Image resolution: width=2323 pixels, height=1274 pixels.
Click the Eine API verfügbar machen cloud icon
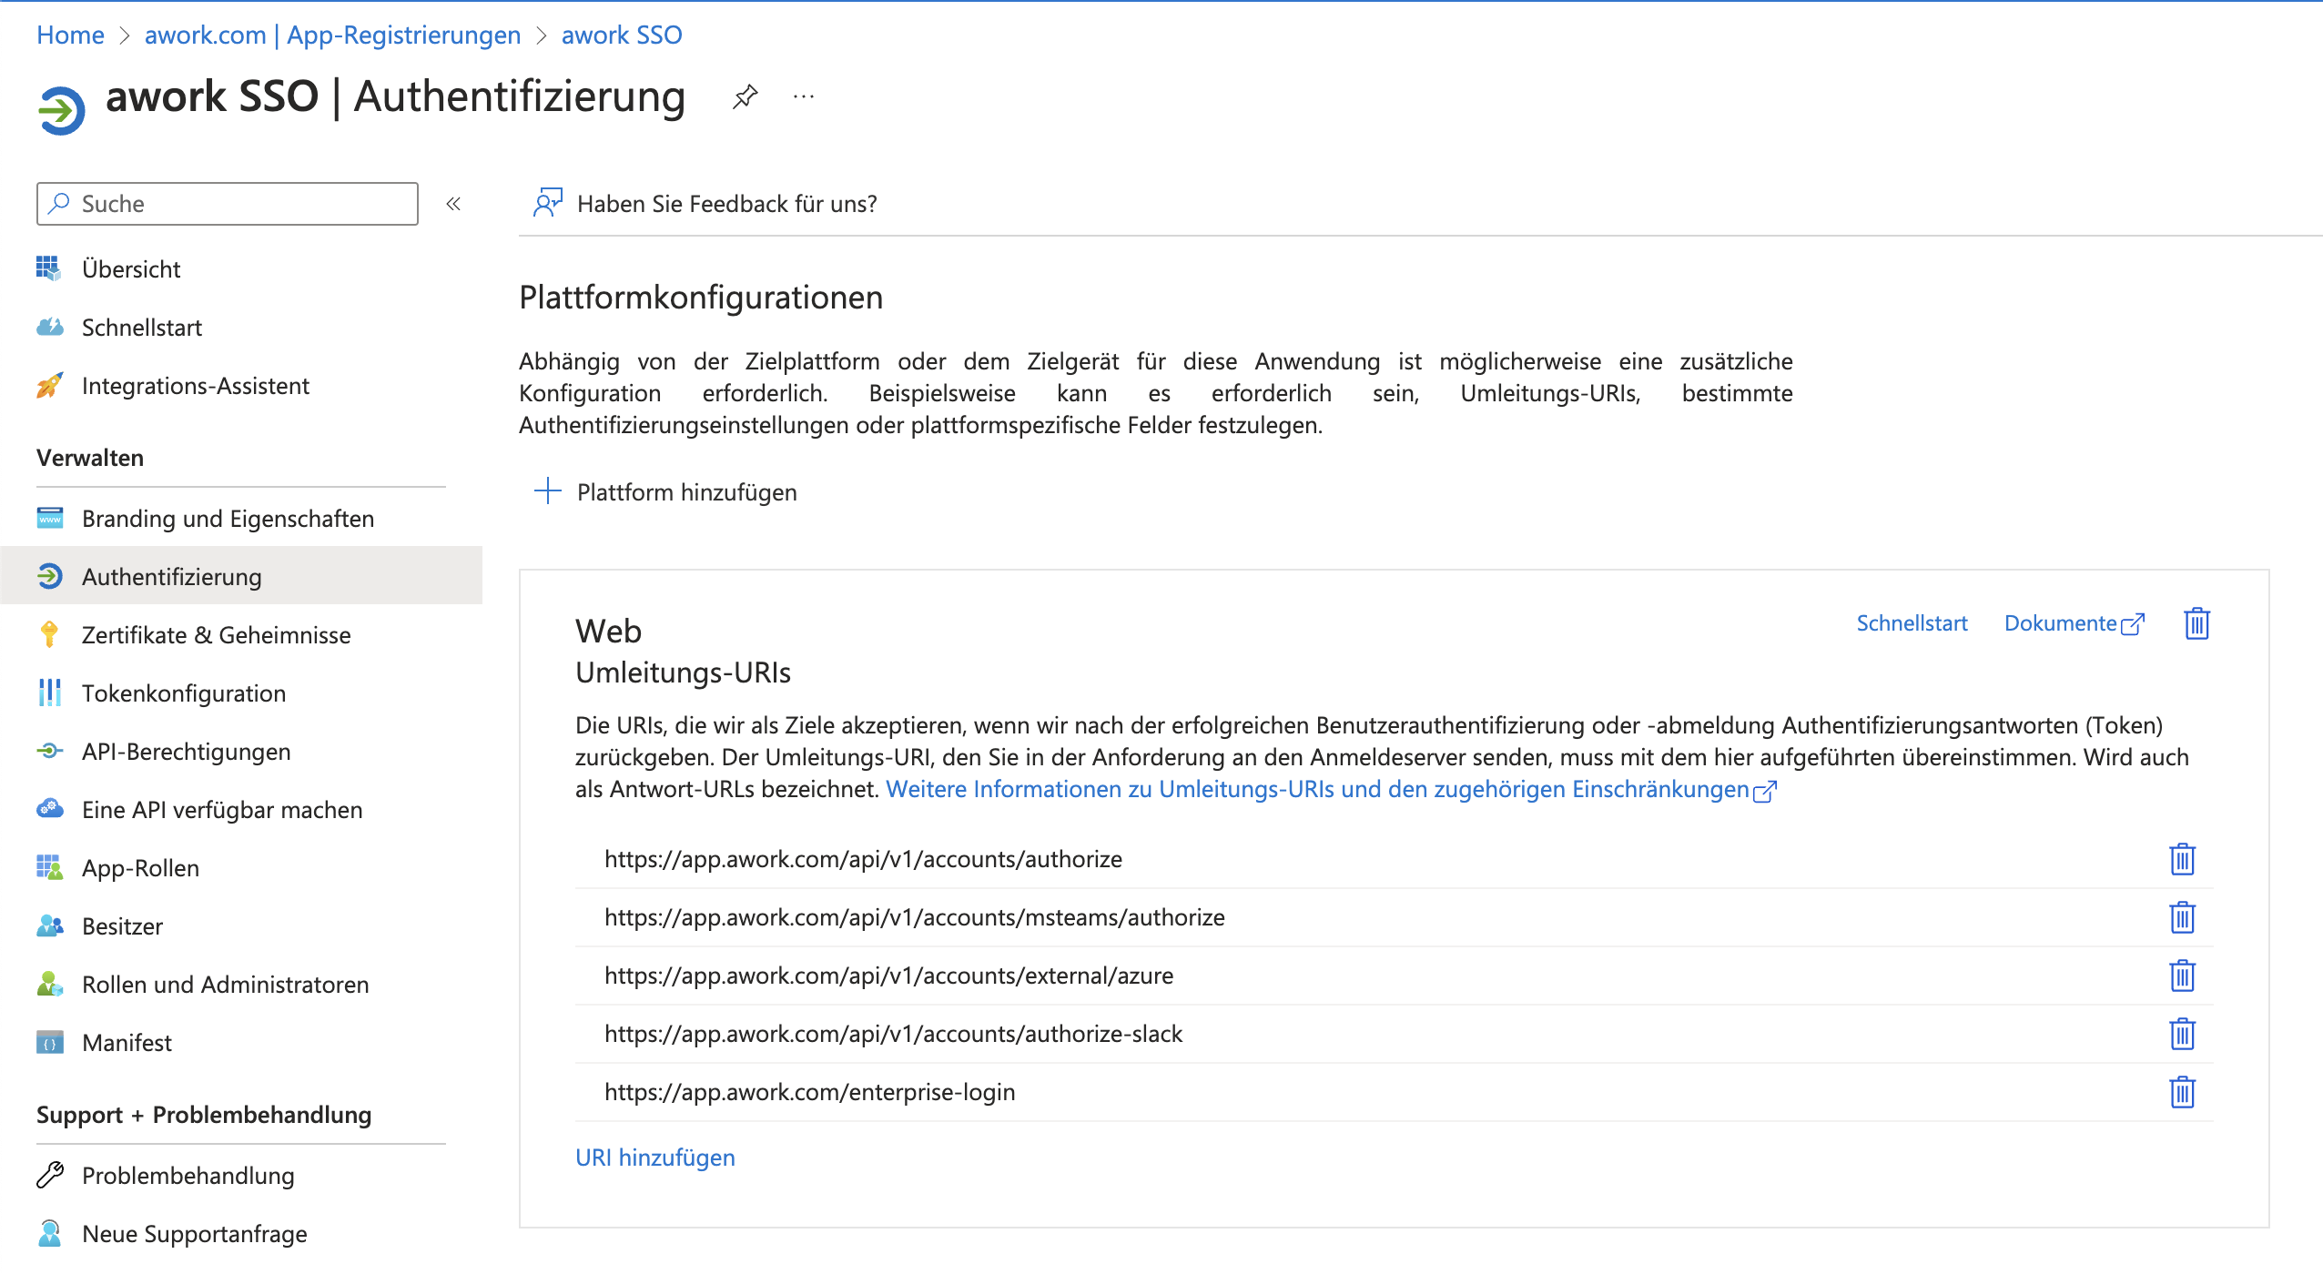(50, 809)
